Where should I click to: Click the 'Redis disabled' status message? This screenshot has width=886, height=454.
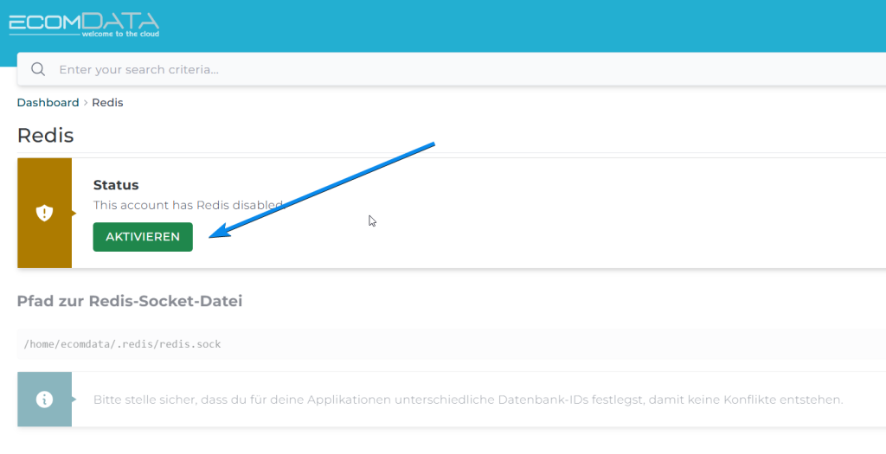coord(188,206)
